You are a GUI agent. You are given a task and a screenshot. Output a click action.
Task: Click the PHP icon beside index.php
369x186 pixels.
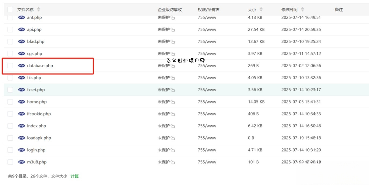coord(21,126)
